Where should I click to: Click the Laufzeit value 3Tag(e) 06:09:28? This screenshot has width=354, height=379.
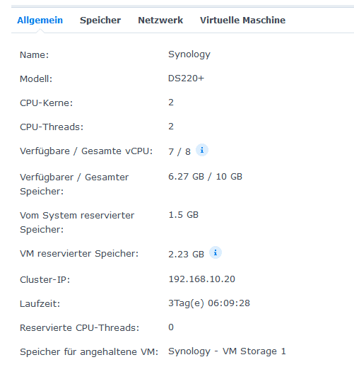(209, 303)
